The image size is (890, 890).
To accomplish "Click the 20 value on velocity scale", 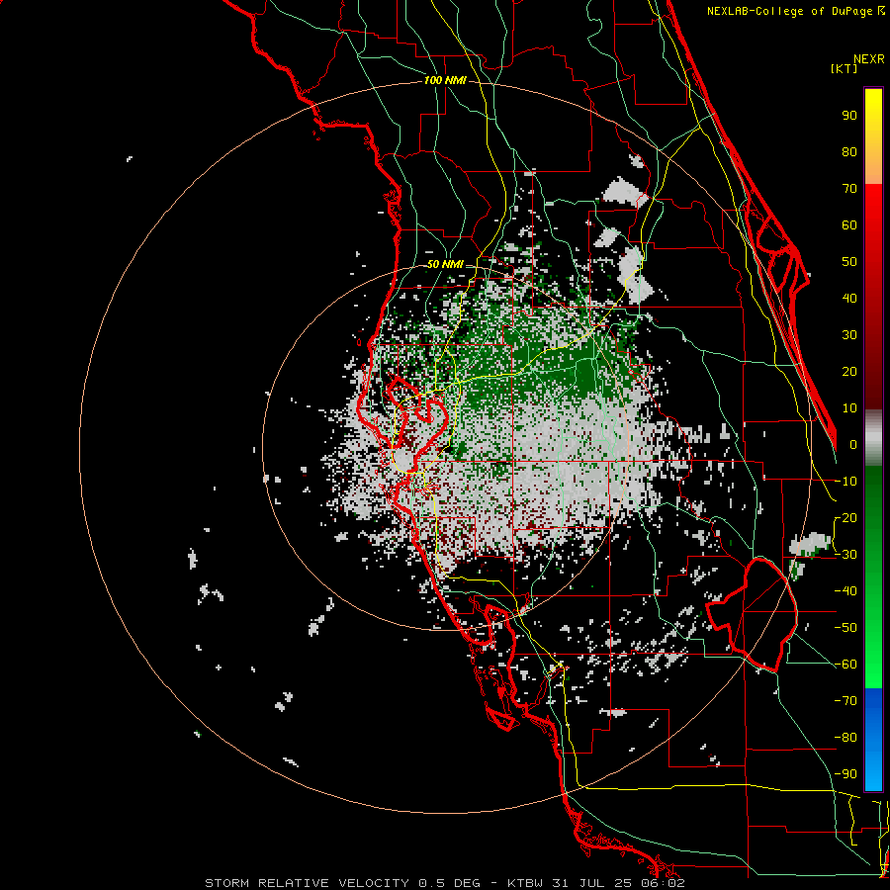I will [849, 372].
